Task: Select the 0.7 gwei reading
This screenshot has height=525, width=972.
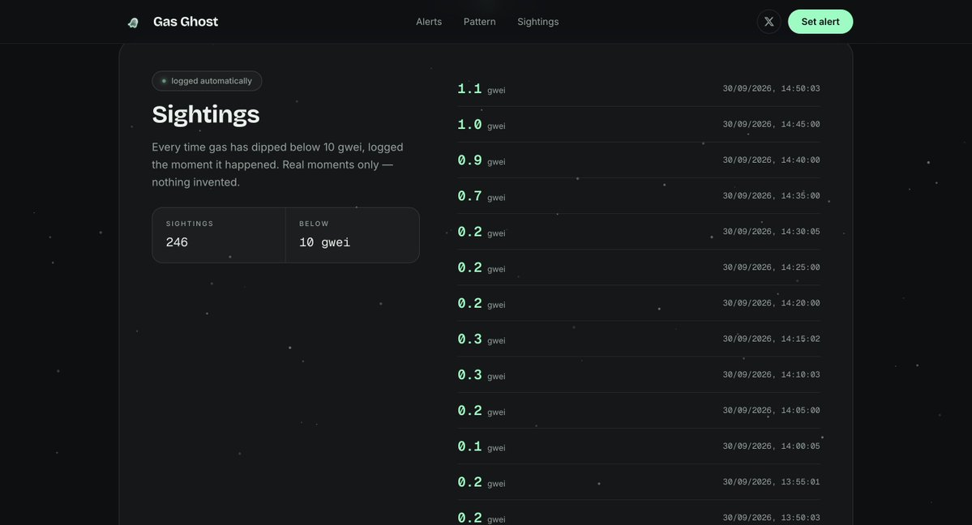Action: [481, 196]
